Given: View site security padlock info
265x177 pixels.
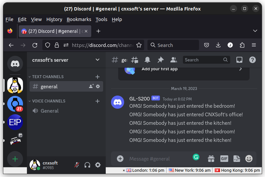Looking at the screenshot, I should 57,45.
